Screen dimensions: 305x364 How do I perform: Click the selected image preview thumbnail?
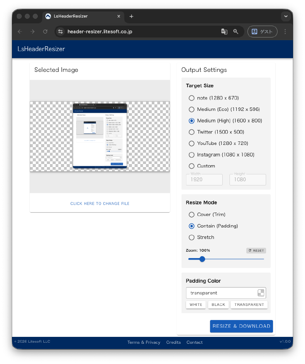click(100, 136)
